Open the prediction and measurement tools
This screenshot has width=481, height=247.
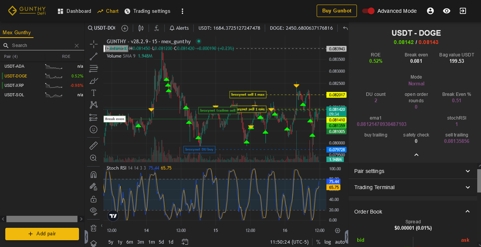click(x=94, y=117)
